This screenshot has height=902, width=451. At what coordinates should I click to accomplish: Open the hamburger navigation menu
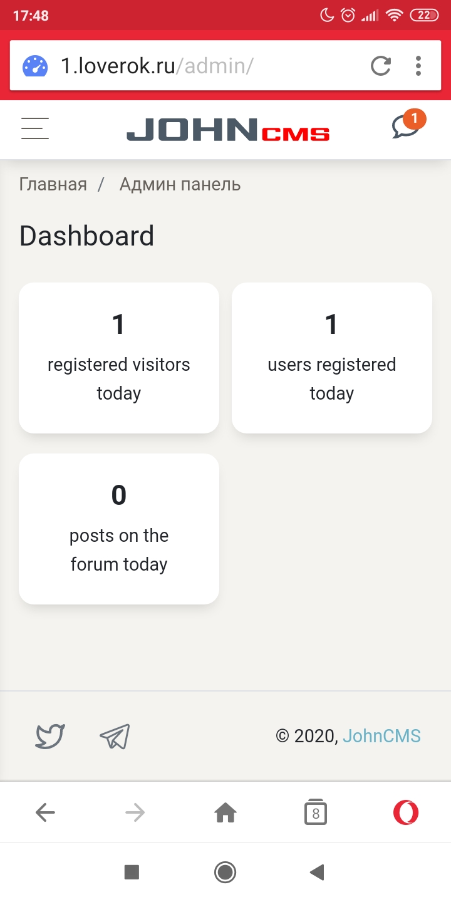35,128
